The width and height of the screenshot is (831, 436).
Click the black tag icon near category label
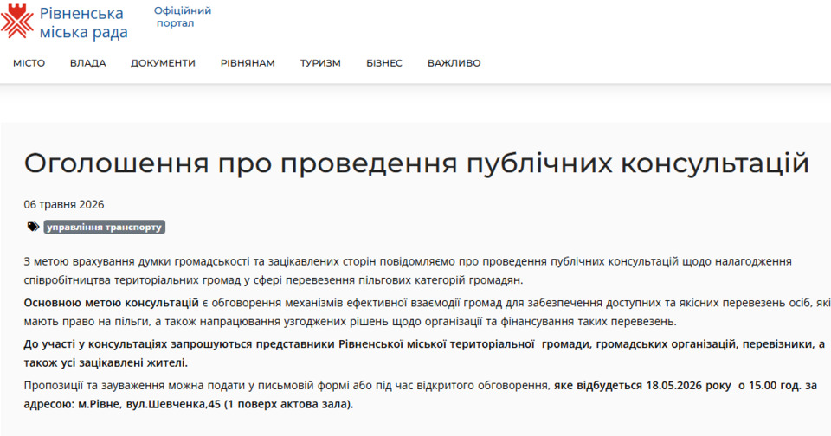tap(33, 227)
